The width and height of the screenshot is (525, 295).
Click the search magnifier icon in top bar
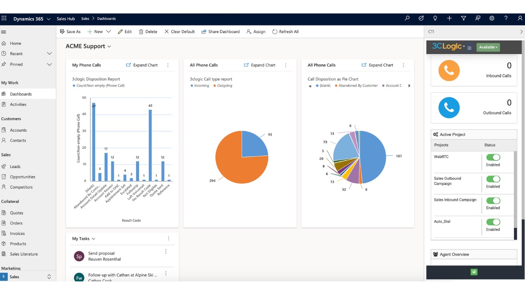click(x=407, y=18)
